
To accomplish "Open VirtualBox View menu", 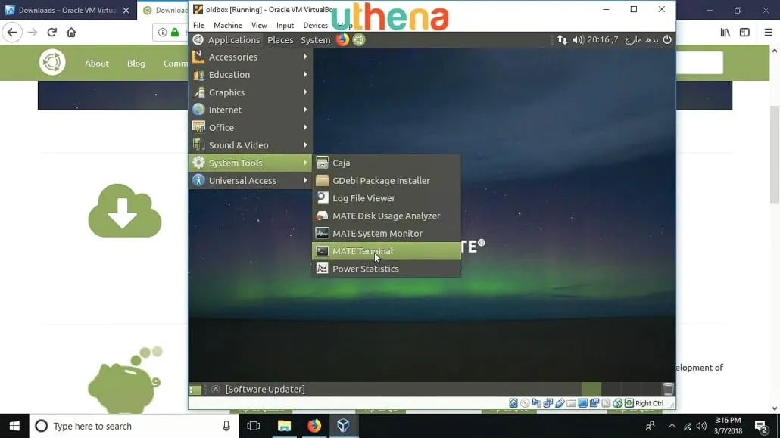I will pos(259,26).
